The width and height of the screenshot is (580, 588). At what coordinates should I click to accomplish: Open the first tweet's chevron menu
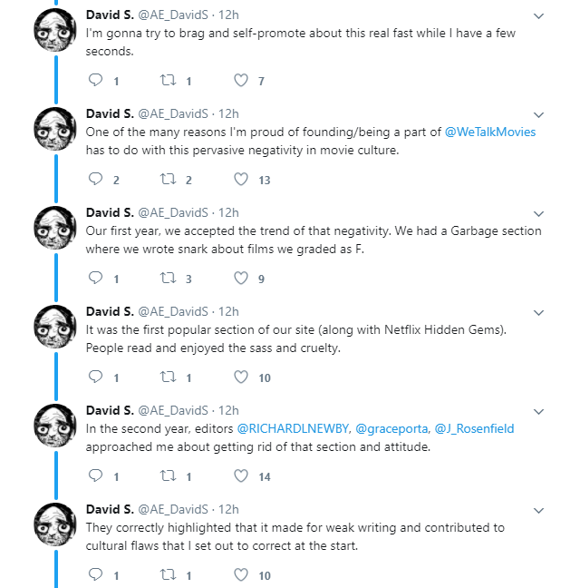[538, 16]
